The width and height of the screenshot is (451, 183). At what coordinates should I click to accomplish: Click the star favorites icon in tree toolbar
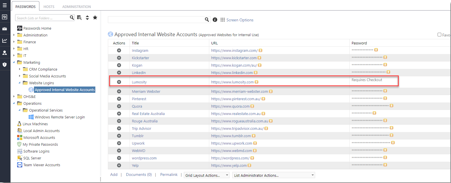pos(95,18)
